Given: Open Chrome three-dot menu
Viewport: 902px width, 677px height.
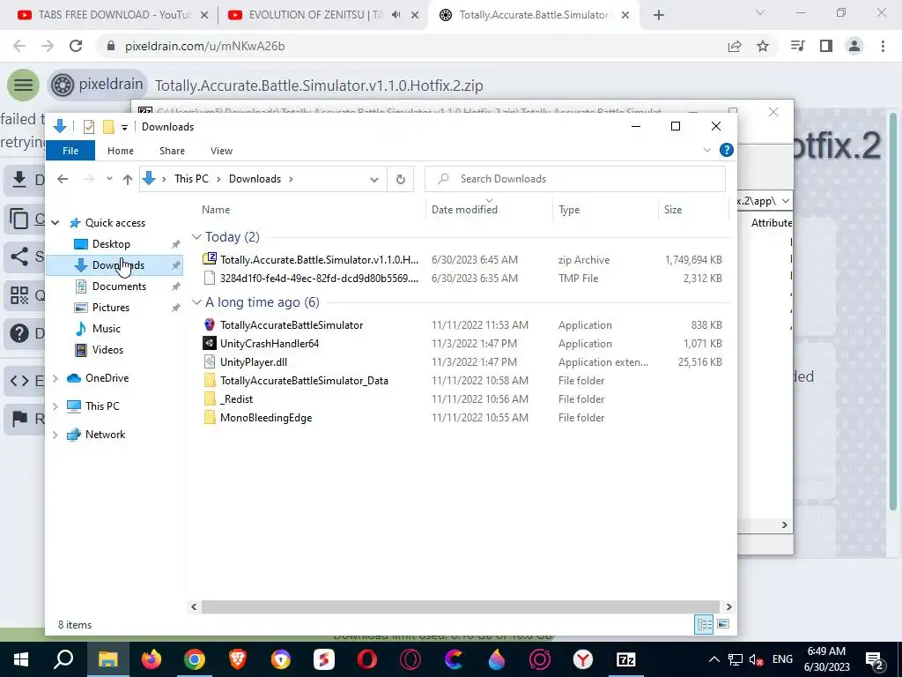Looking at the screenshot, I should pyautogui.click(x=883, y=46).
